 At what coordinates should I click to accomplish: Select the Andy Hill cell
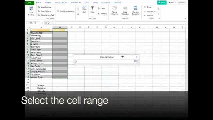pos(41,44)
